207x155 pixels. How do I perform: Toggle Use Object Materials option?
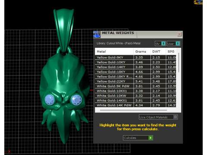(158, 117)
